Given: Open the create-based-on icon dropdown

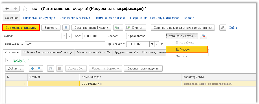Looking at the screenshot, I should click(118, 28).
